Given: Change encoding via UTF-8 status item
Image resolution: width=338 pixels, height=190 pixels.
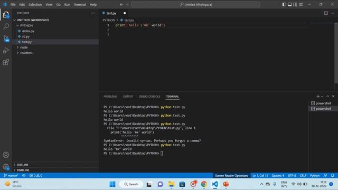Looking at the screenshot, I should 292,176.
